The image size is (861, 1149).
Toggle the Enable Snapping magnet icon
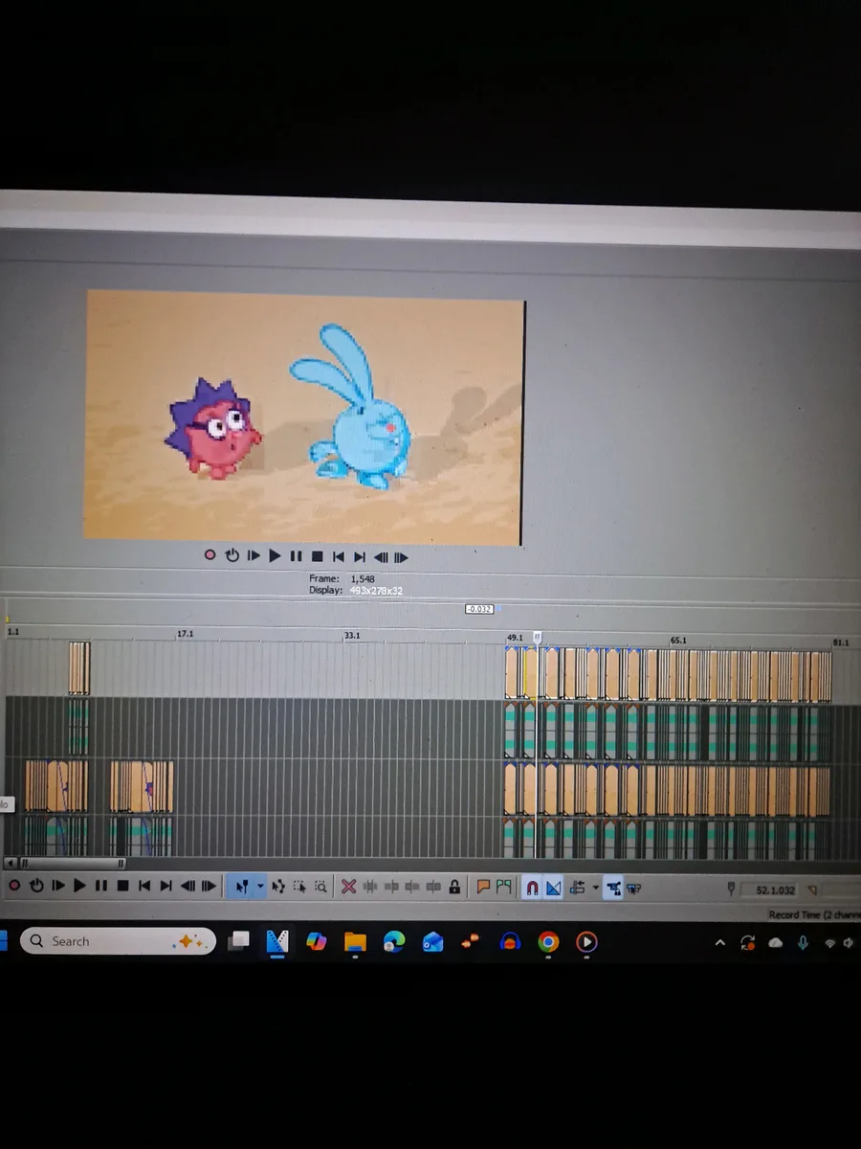point(533,888)
